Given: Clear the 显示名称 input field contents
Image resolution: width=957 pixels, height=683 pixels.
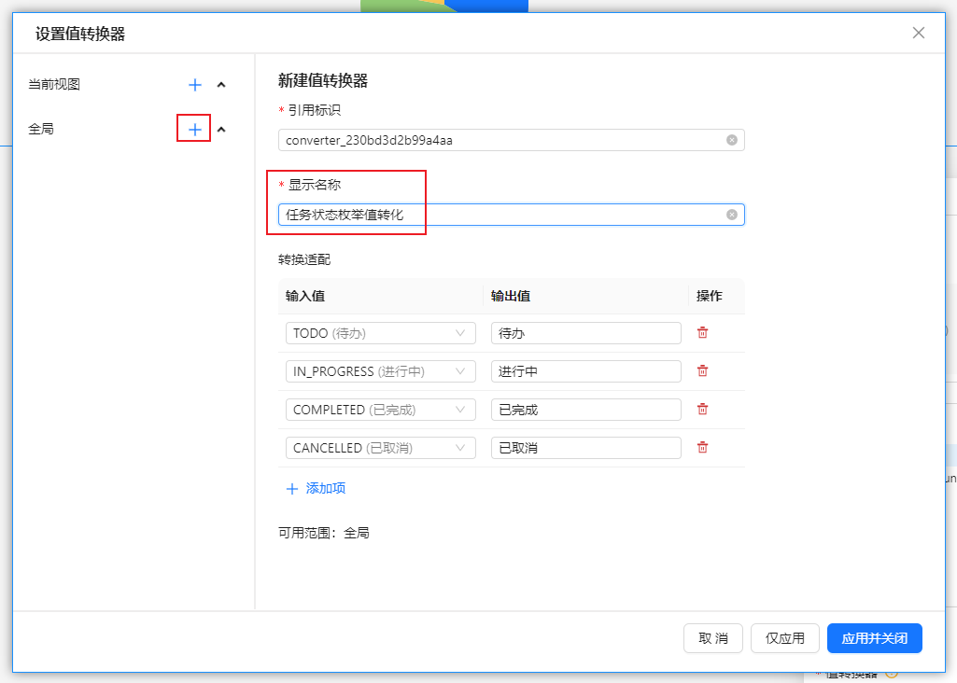Looking at the screenshot, I should pyautogui.click(x=731, y=214).
